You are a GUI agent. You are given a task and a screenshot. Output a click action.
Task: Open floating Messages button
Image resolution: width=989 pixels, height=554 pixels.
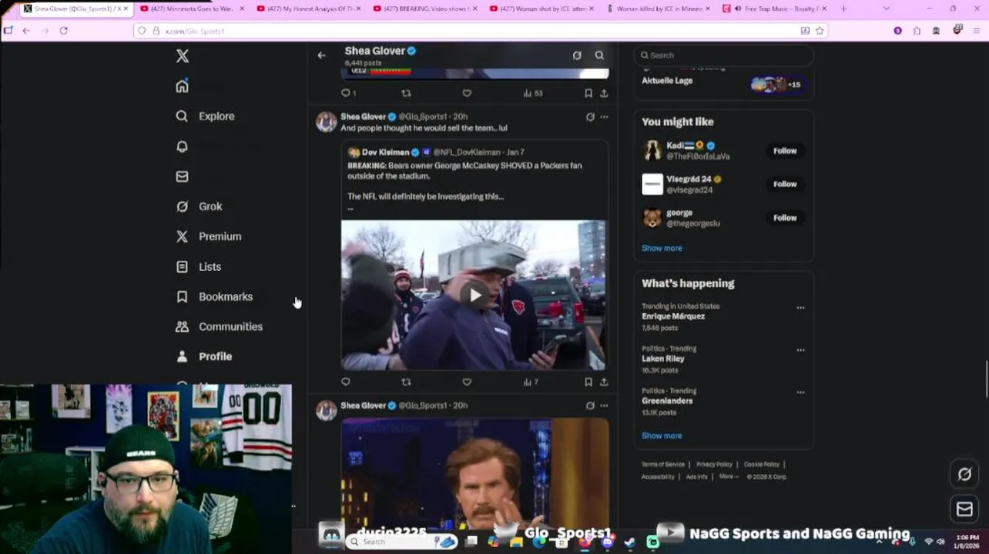964,509
